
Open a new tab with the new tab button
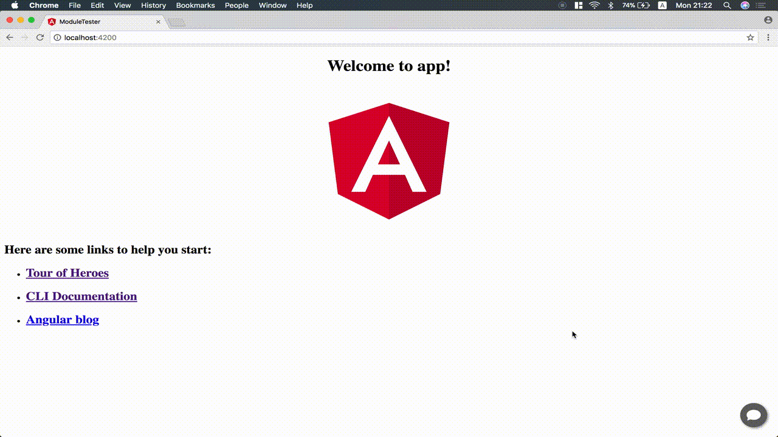(177, 22)
